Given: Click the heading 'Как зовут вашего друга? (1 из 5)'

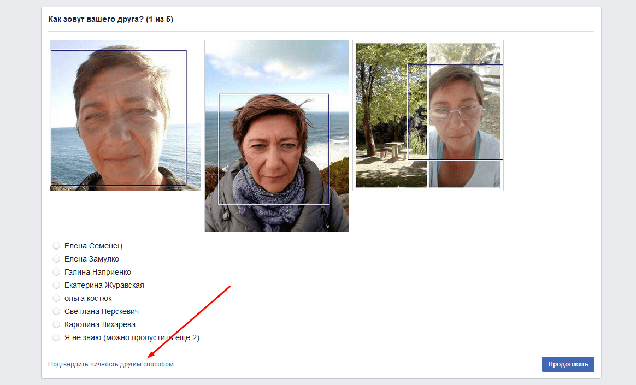Looking at the screenshot, I should click(111, 20).
